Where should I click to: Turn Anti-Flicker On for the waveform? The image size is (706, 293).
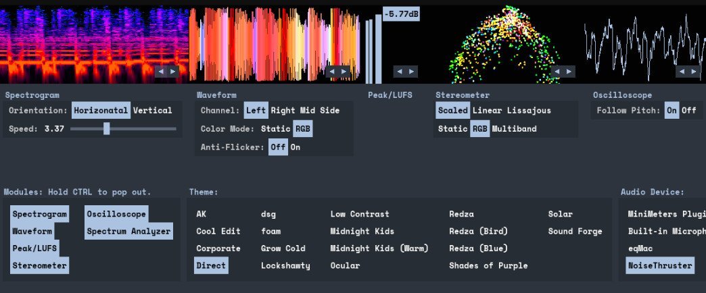(x=295, y=147)
